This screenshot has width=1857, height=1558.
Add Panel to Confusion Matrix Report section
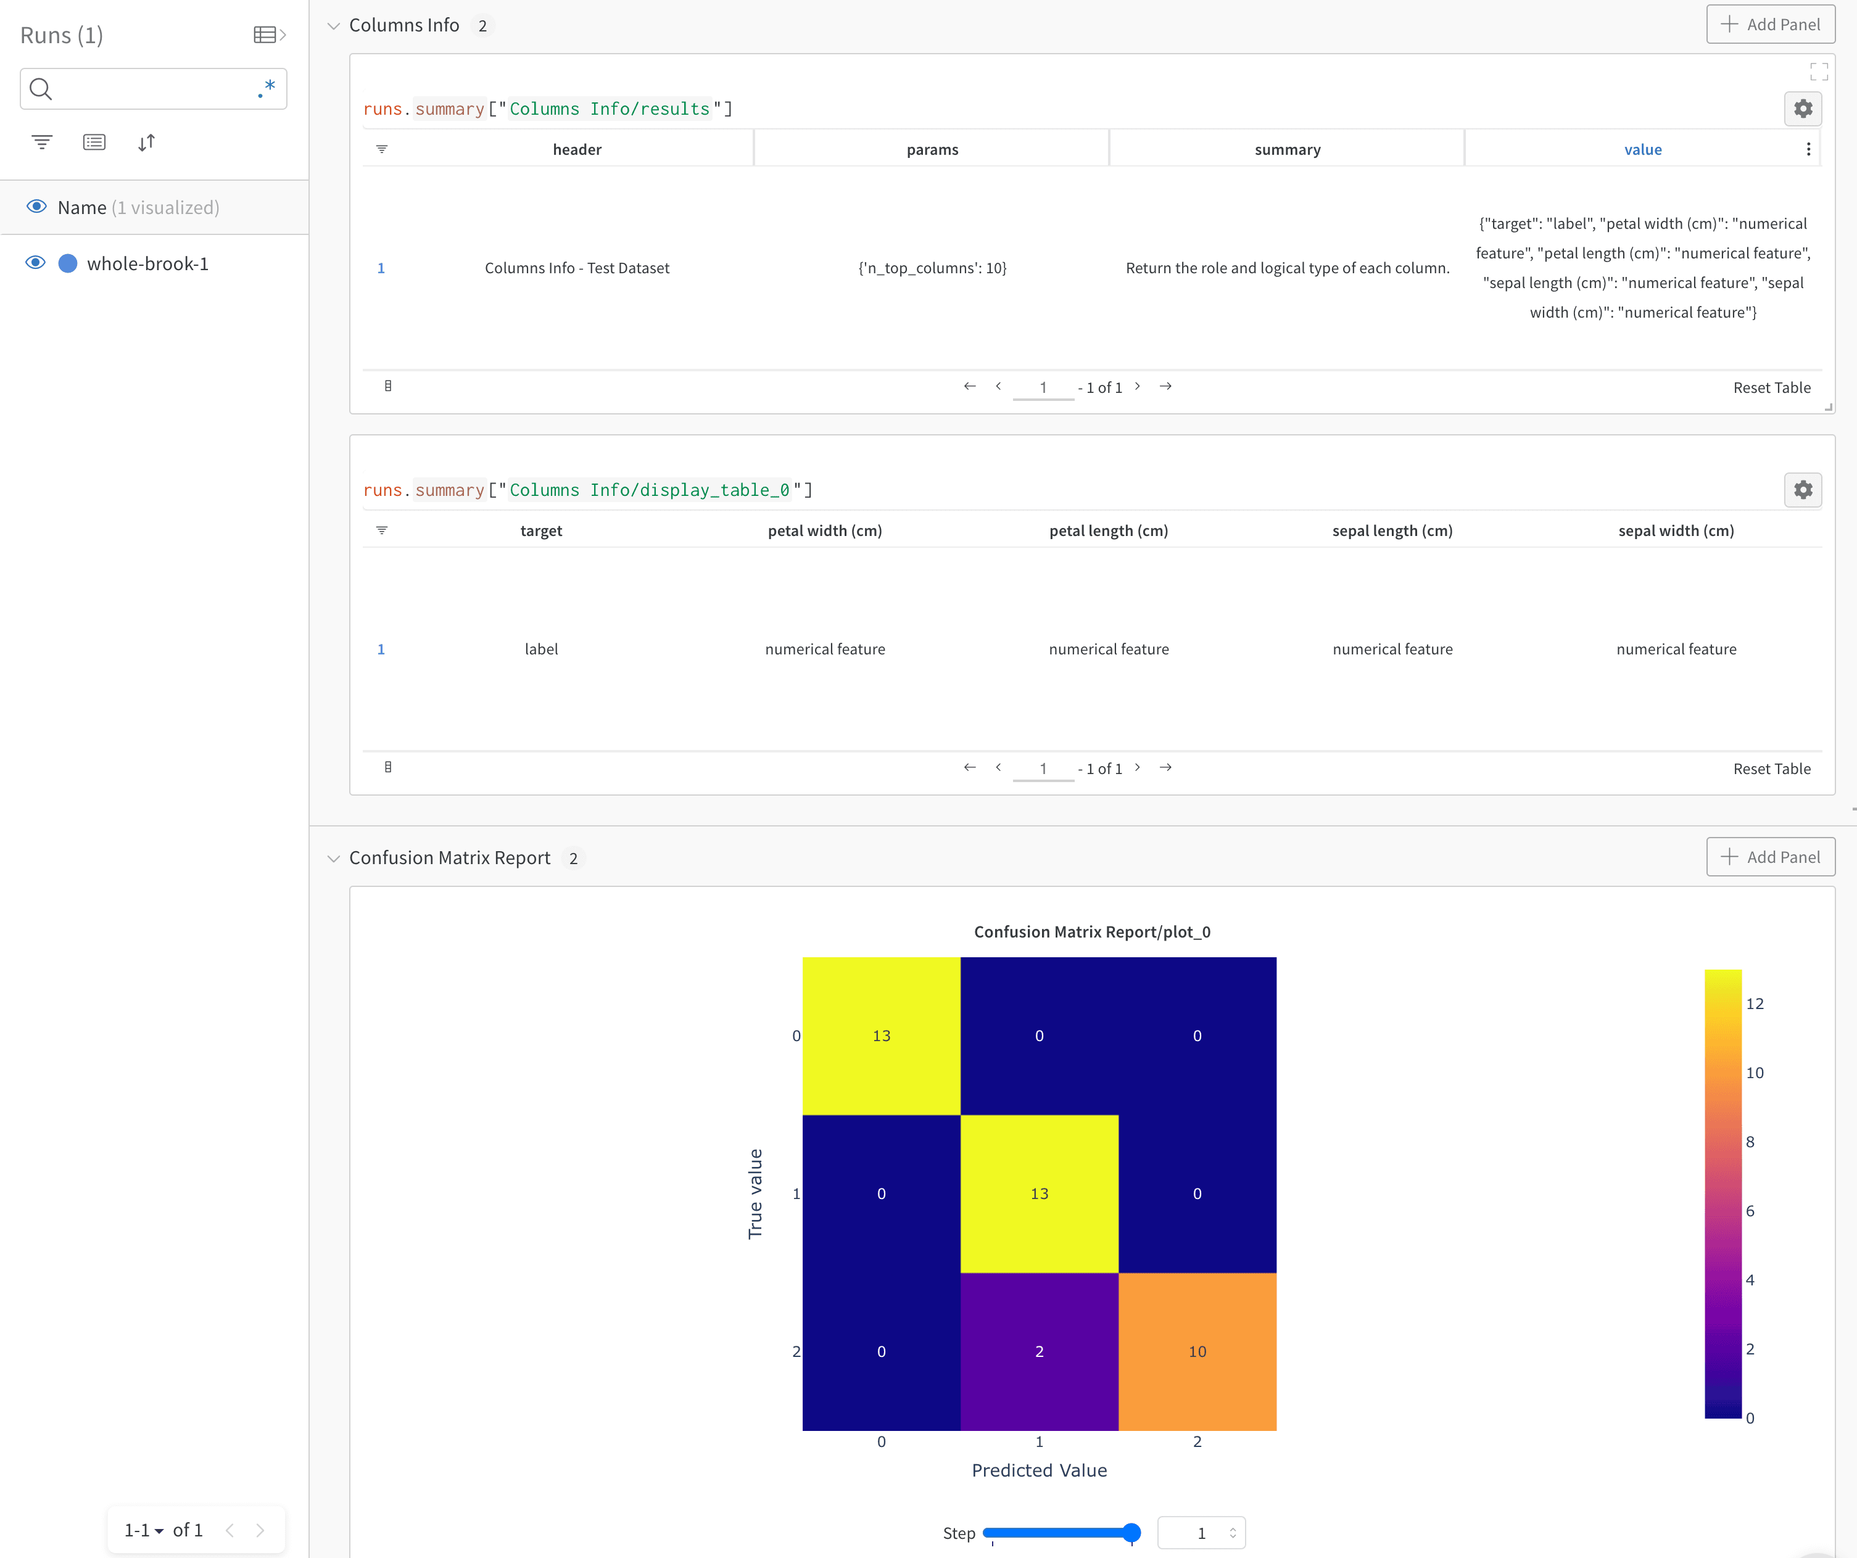coord(1771,857)
